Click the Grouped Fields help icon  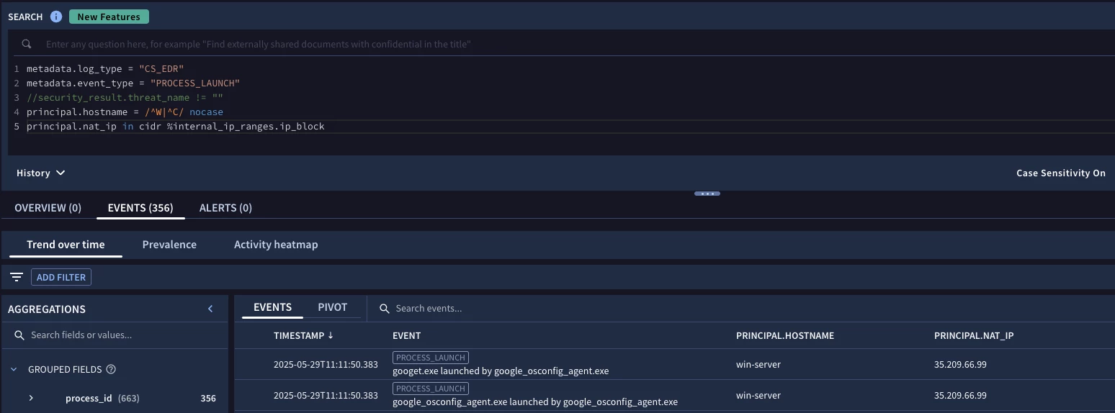pyautogui.click(x=111, y=369)
